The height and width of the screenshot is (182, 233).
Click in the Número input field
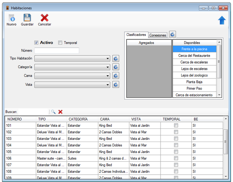(57, 50)
